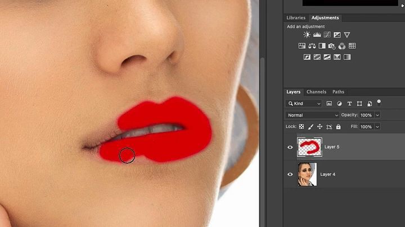Switch to the Paths tab

click(338, 92)
